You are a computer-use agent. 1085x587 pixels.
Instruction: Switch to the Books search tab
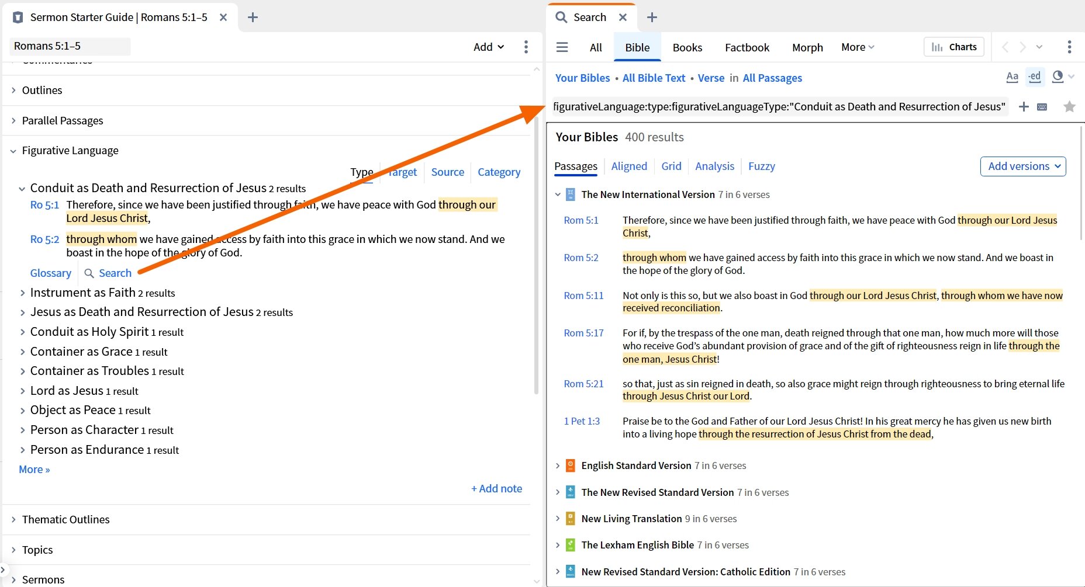click(x=687, y=47)
